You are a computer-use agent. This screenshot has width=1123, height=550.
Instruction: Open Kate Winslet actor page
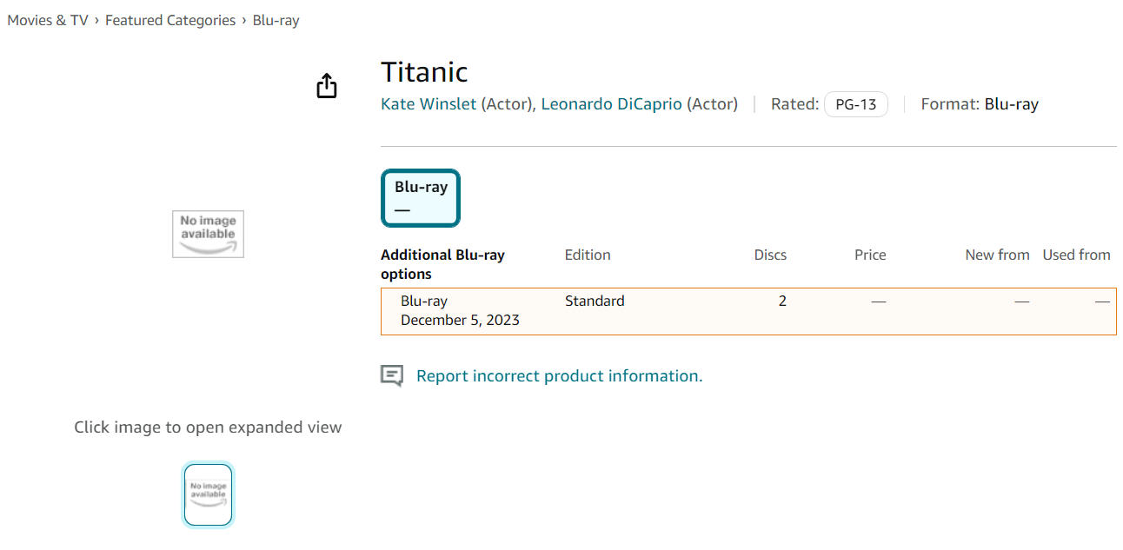429,104
